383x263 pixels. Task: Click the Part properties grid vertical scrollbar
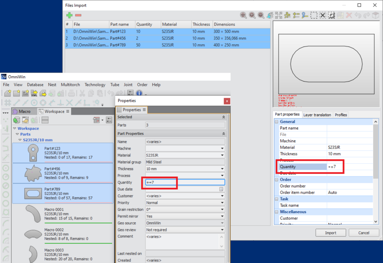pos(376,172)
